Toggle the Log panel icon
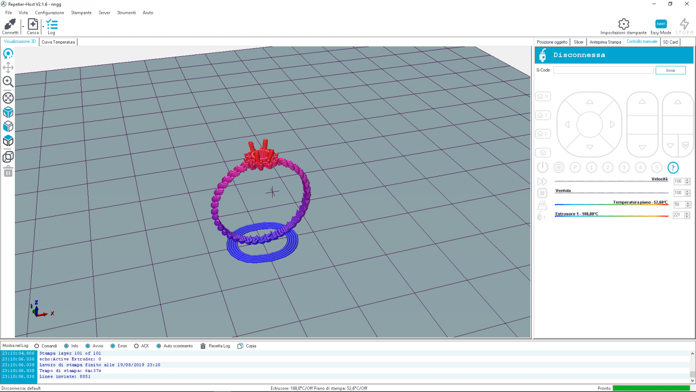This screenshot has width=696, height=392. point(52,25)
